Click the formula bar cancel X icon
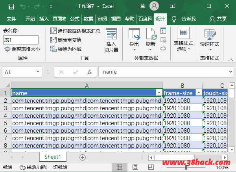The width and height of the screenshot is (236, 172). coord(61,72)
